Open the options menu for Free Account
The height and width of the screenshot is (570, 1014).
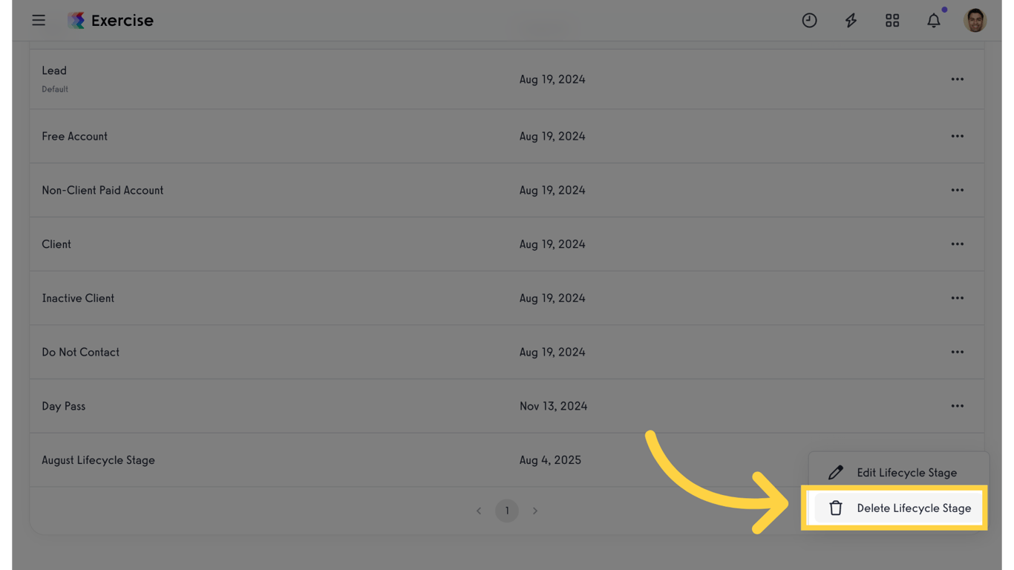[x=958, y=137]
